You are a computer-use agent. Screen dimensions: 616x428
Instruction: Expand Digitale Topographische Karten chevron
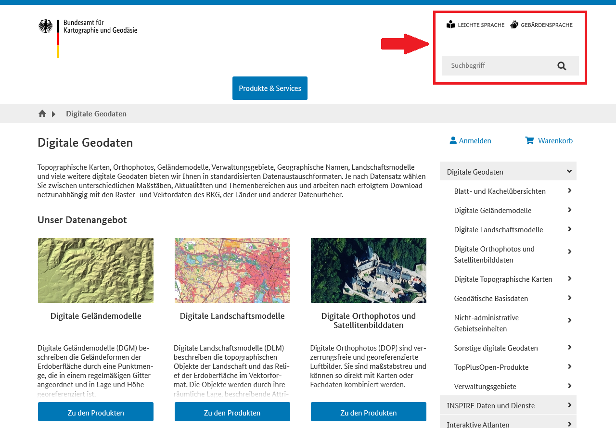(x=569, y=278)
